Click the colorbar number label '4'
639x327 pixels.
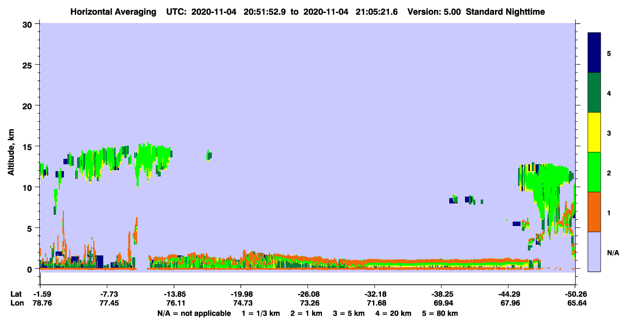point(609,93)
